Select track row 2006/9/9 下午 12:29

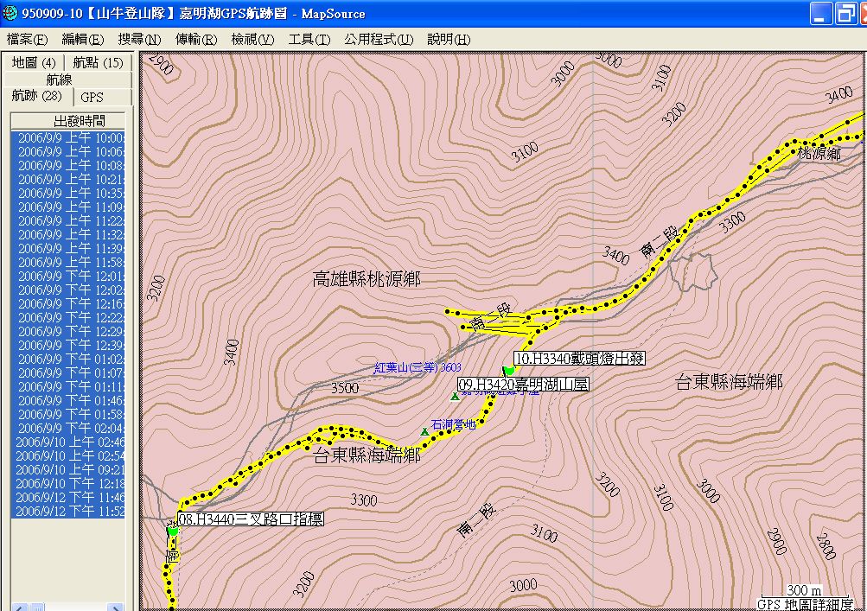point(68,331)
